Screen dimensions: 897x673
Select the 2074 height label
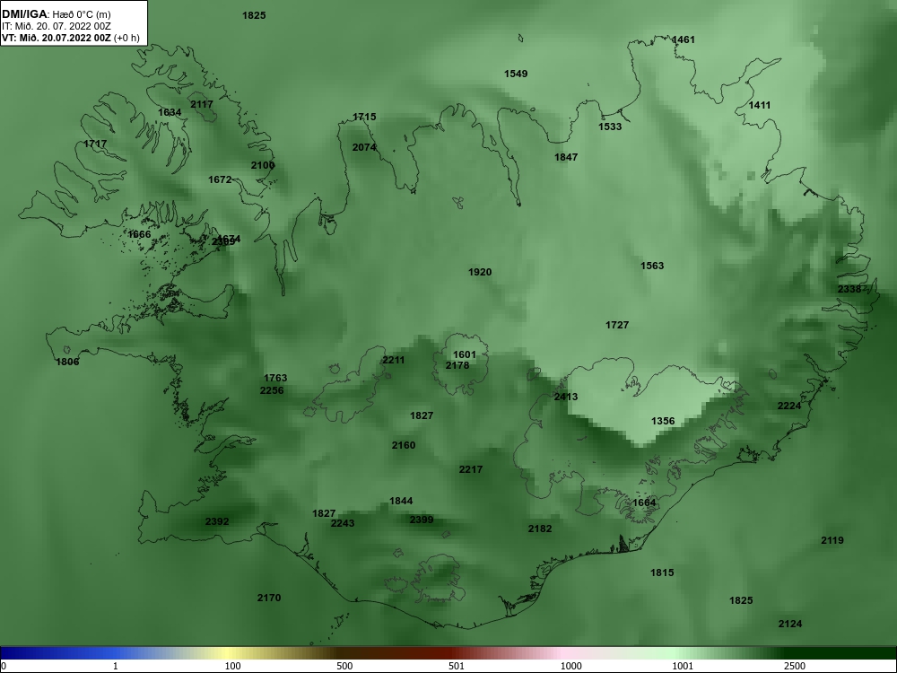pyautogui.click(x=364, y=147)
